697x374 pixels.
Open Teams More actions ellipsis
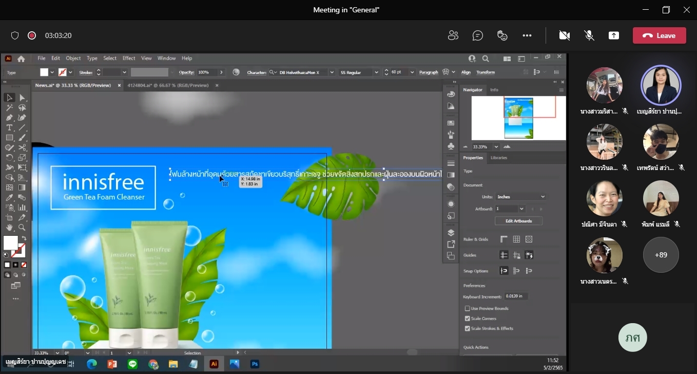tap(527, 35)
